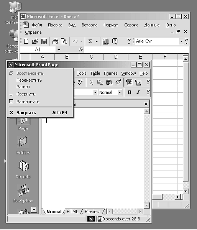
Task: Select column header C in Excel
Action: point(91,57)
